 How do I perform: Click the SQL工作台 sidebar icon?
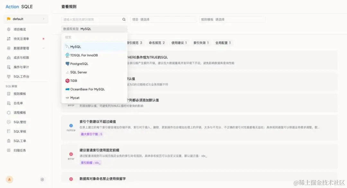pos(9,76)
